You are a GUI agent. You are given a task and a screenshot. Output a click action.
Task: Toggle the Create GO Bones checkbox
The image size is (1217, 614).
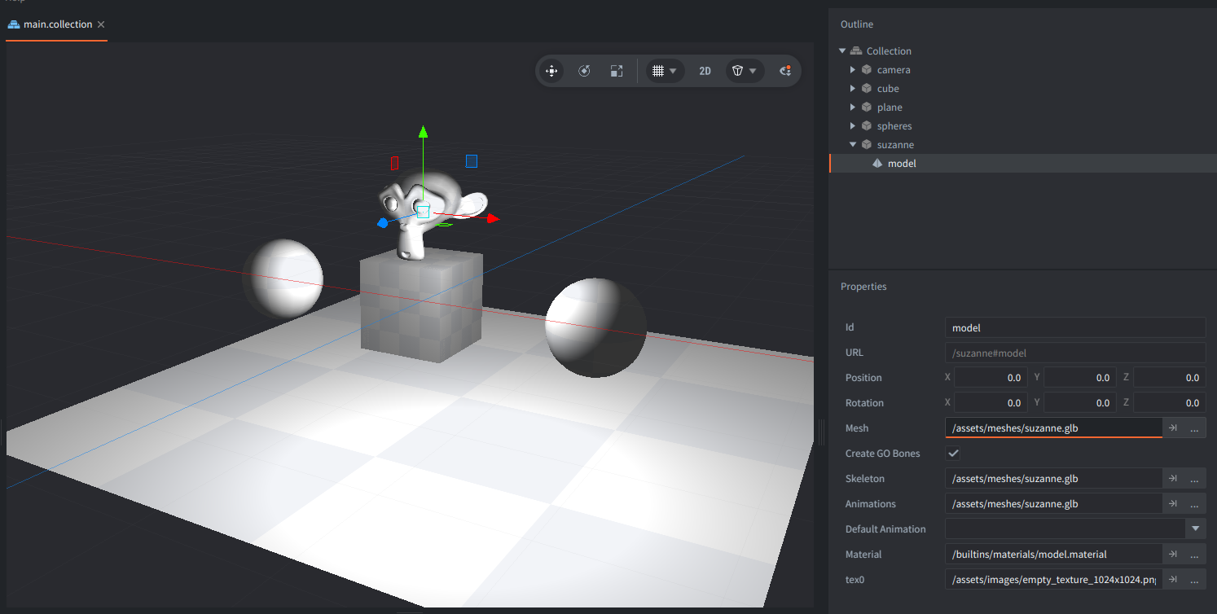pyautogui.click(x=953, y=453)
